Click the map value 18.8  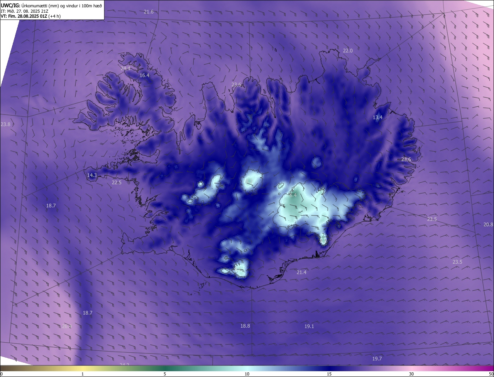(245, 326)
